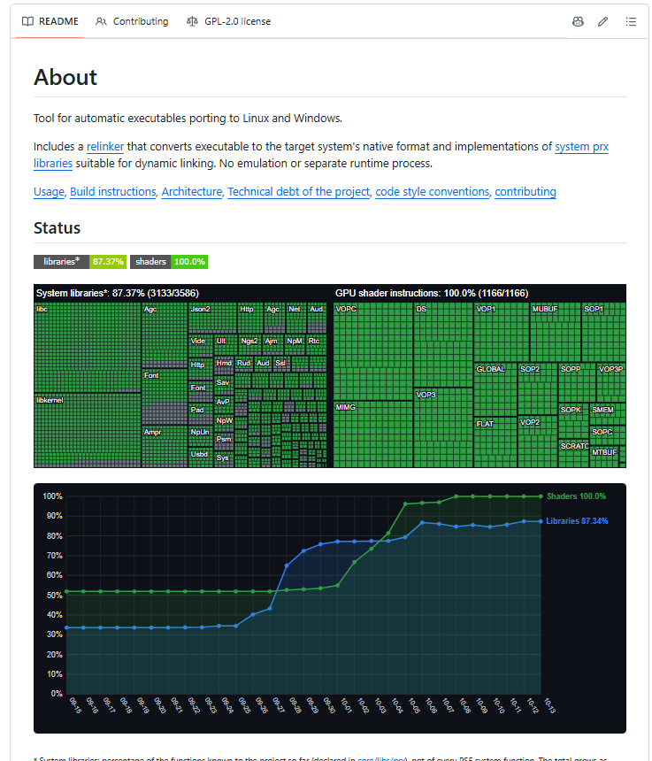The width and height of the screenshot is (652, 761).
Task: Click the last green Shaders data point
Action: (x=541, y=496)
